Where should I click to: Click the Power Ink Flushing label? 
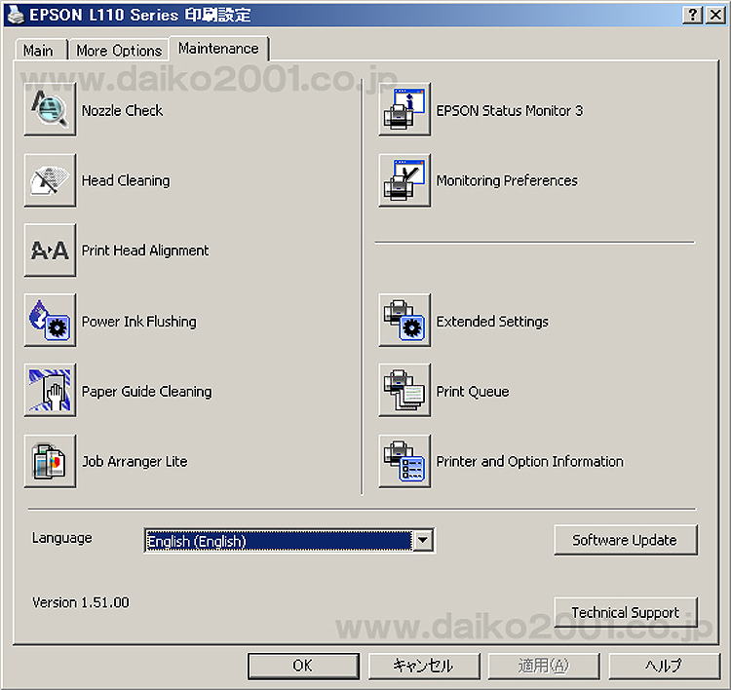(x=139, y=322)
